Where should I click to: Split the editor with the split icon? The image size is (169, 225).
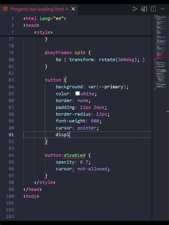153,9
